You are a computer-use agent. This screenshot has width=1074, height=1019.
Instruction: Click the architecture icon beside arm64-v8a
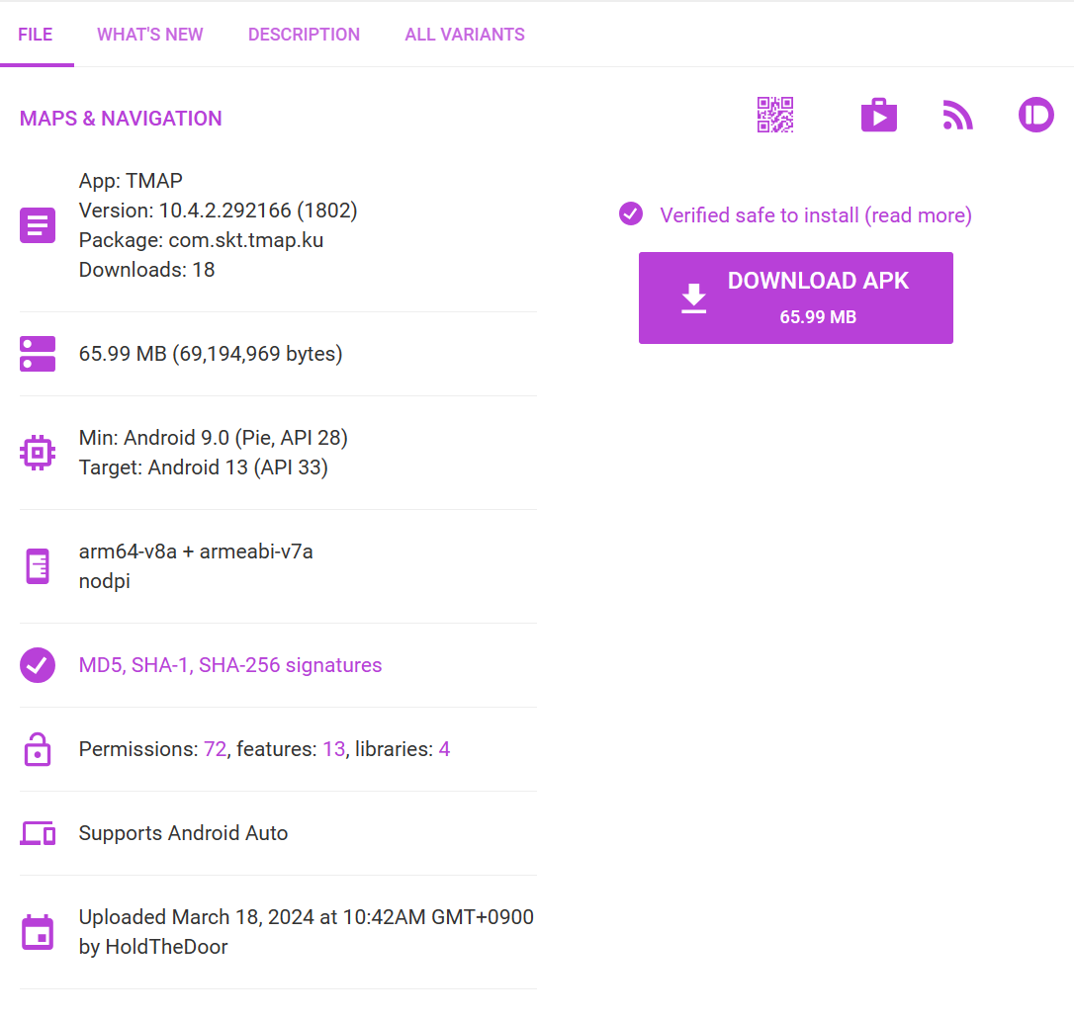[x=38, y=566]
